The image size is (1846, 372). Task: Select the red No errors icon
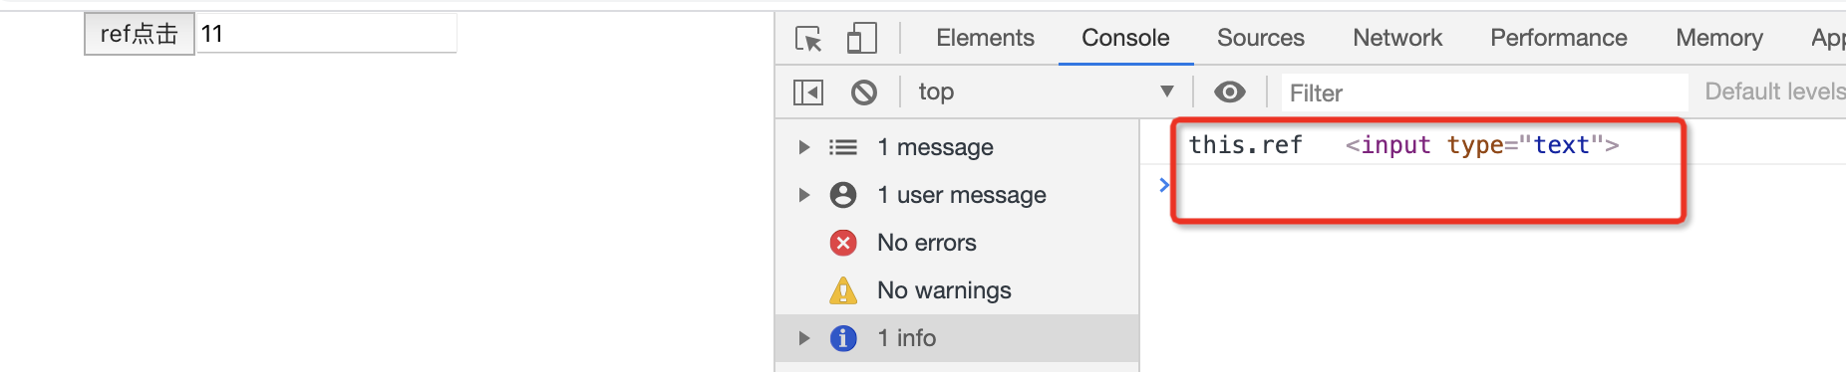843,243
